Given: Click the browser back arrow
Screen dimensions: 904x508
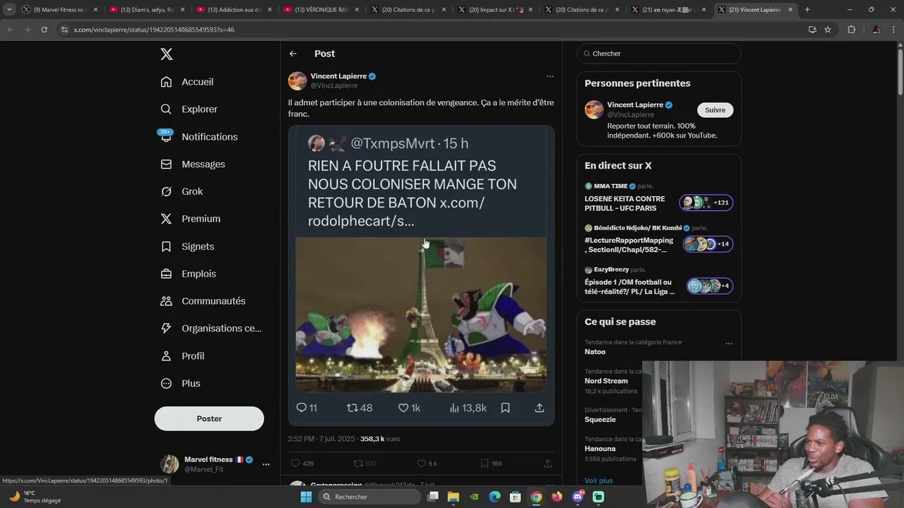Looking at the screenshot, I should [x=11, y=30].
